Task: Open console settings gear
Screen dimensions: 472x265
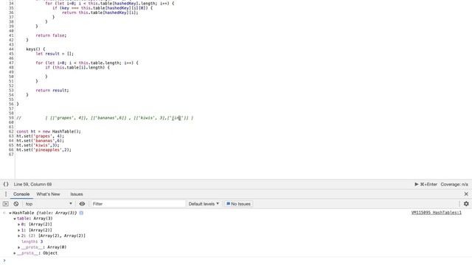Action: click(466, 204)
